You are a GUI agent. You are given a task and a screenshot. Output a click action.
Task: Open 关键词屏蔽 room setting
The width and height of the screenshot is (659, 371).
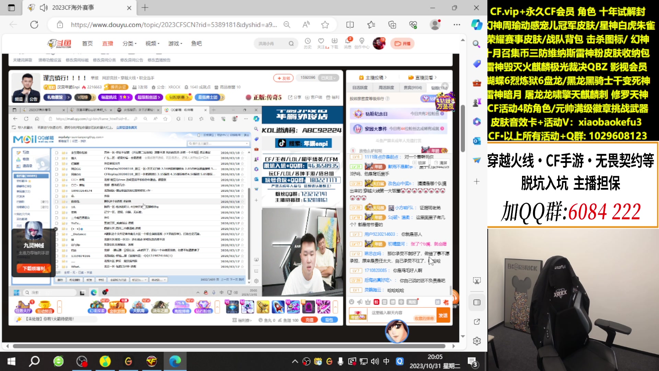coord(23,60)
